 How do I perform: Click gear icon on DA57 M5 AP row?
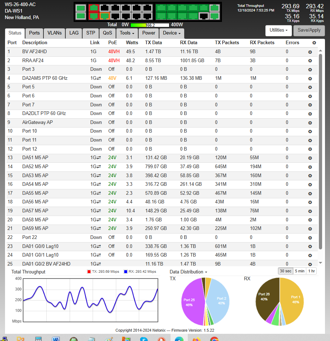click(310, 211)
